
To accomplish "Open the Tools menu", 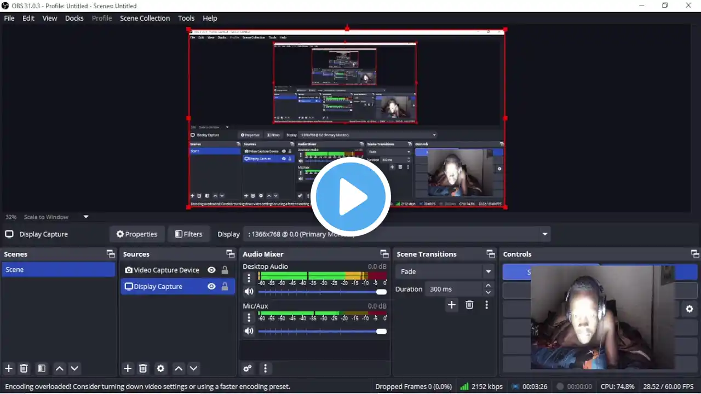I will (x=186, y=18).
